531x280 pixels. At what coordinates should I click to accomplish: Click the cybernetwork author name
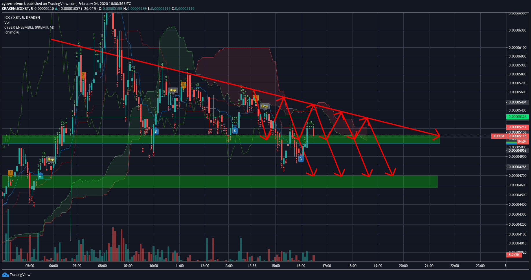pos(14,4)
